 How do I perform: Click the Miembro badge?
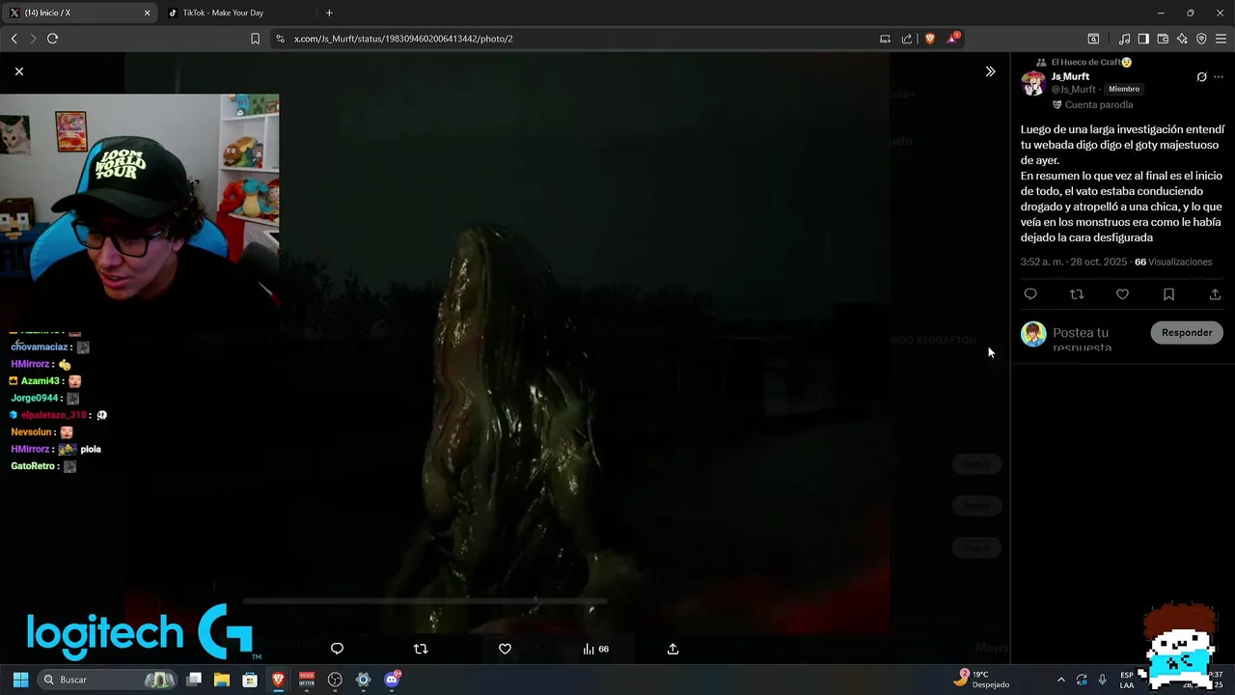pos(1124,89)
